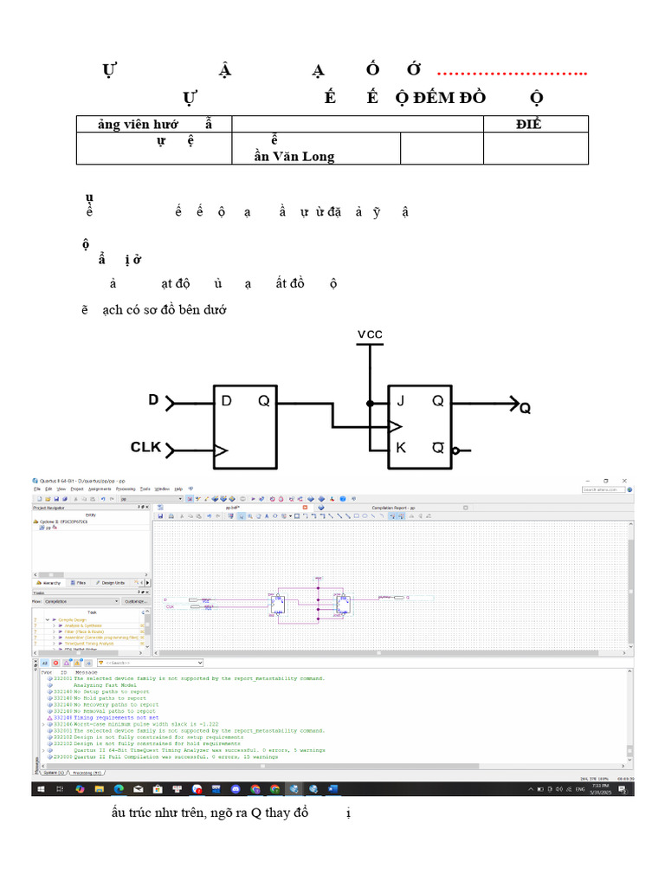Open Windows Start button on taskbar
Screen dimensions: 665x887
click(41, 788)
